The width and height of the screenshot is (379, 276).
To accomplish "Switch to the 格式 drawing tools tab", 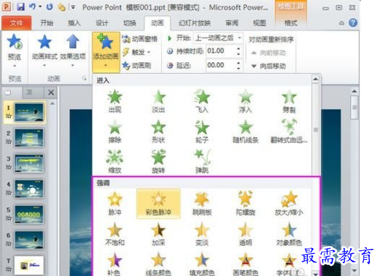I will pyautogui.click(x=291, y=23).
